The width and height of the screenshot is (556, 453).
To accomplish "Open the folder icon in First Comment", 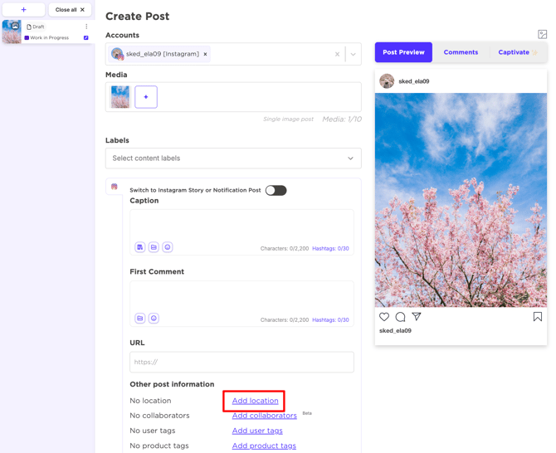I will pyautogui.click(x=140, y=319).
